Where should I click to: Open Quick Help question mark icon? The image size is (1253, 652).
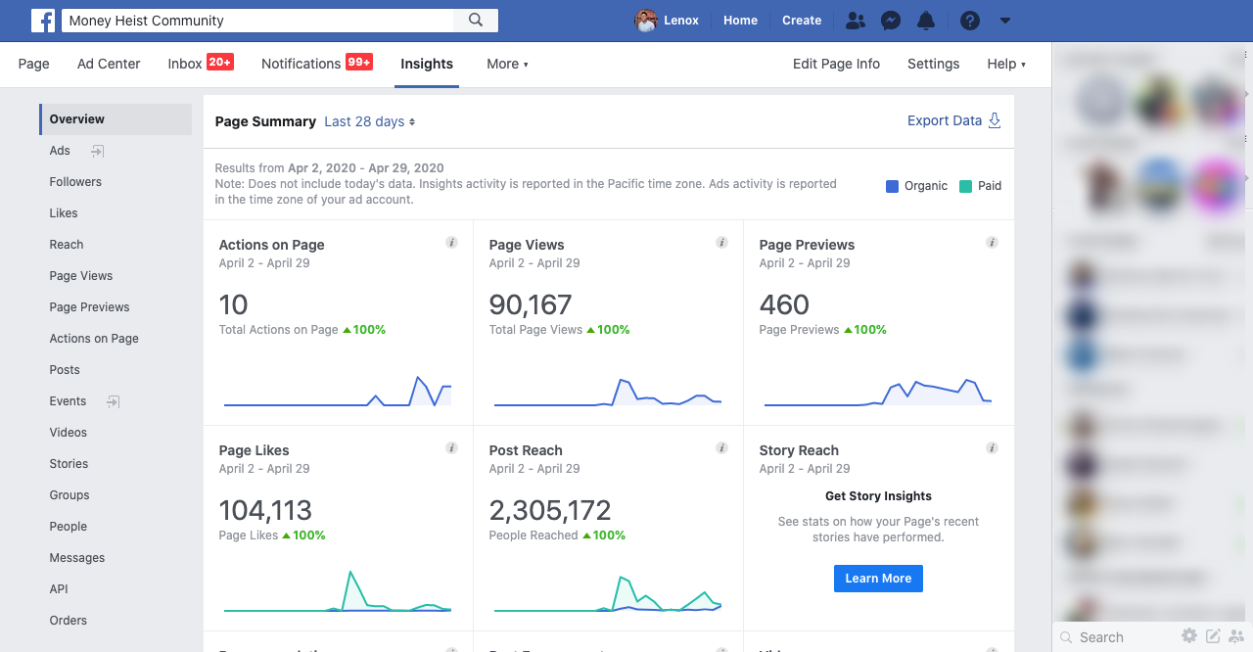pos(970,21)
